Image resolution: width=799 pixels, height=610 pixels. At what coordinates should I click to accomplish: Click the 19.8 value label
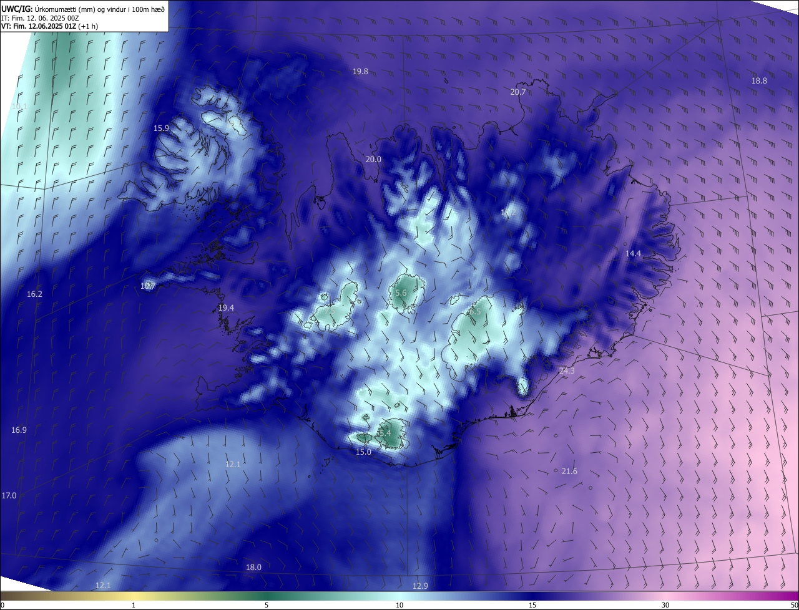click(x=360, y=72)
